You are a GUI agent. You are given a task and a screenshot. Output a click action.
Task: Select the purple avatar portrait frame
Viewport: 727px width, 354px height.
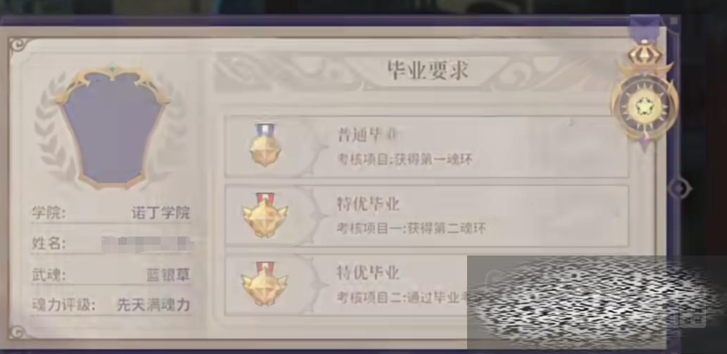(113, 127)
